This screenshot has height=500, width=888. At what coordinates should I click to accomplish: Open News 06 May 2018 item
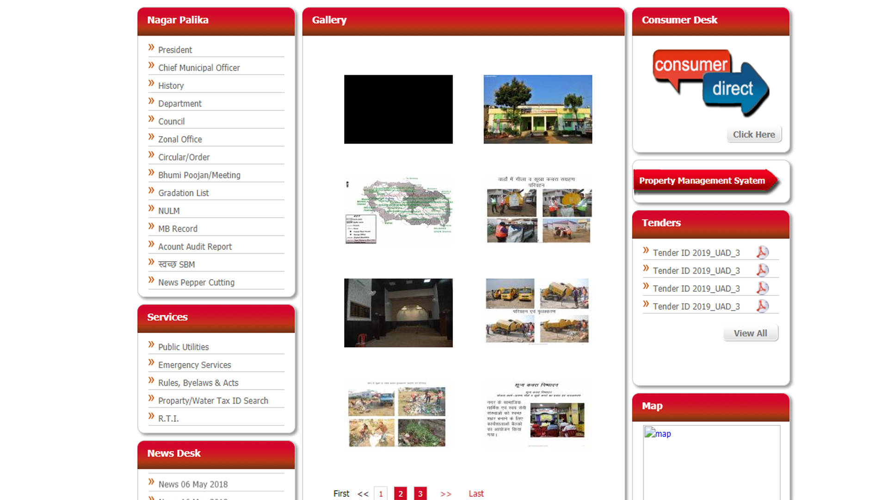193,485
